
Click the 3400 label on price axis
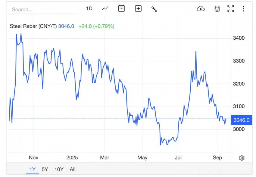coord(239,38)
